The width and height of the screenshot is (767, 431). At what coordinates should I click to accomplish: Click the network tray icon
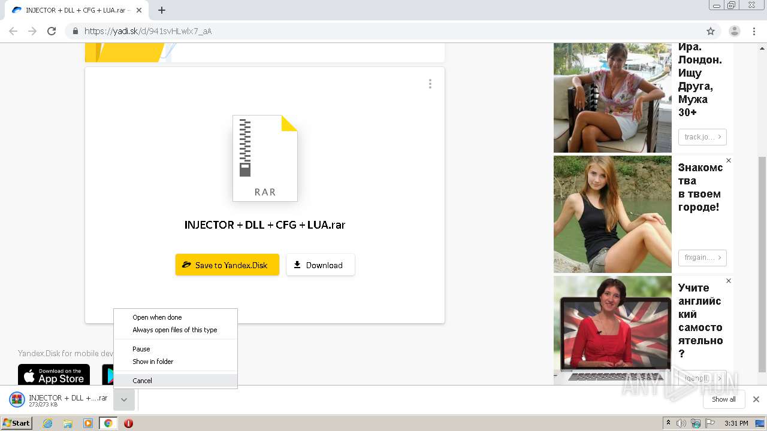(695, 423)
